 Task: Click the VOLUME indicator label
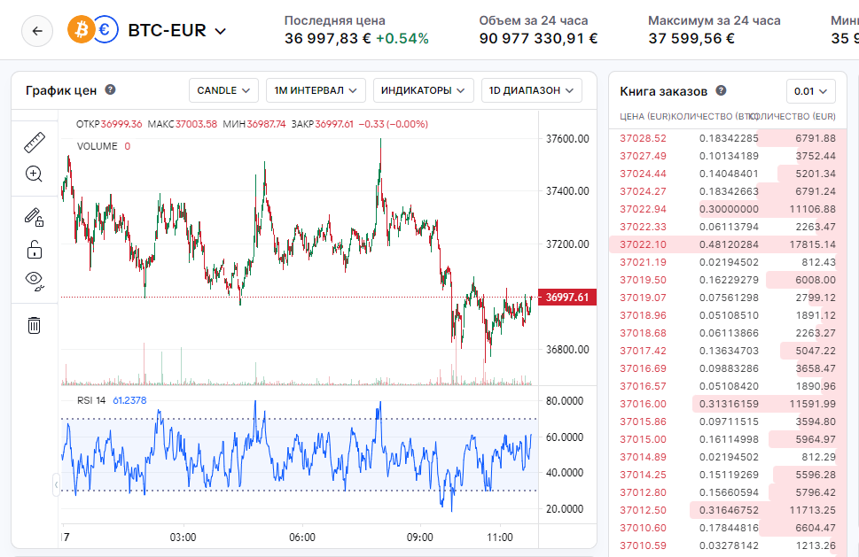97,146
